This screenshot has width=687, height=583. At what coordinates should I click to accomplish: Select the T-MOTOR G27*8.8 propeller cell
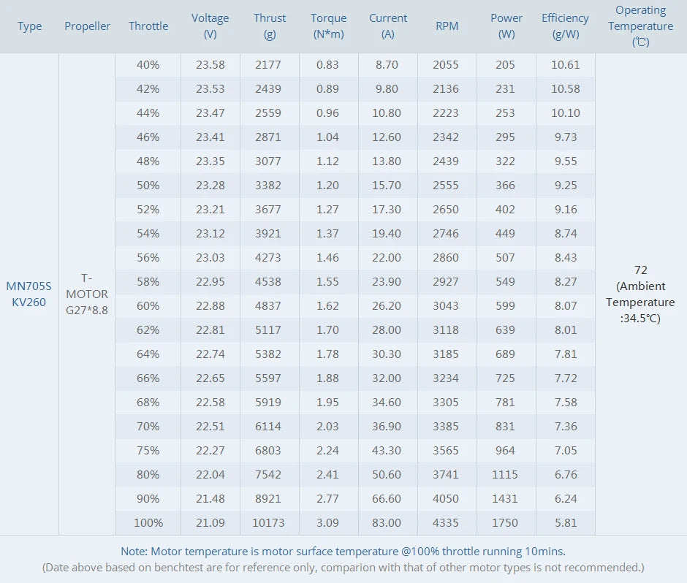pyautogui.click(x=88, y=294)
